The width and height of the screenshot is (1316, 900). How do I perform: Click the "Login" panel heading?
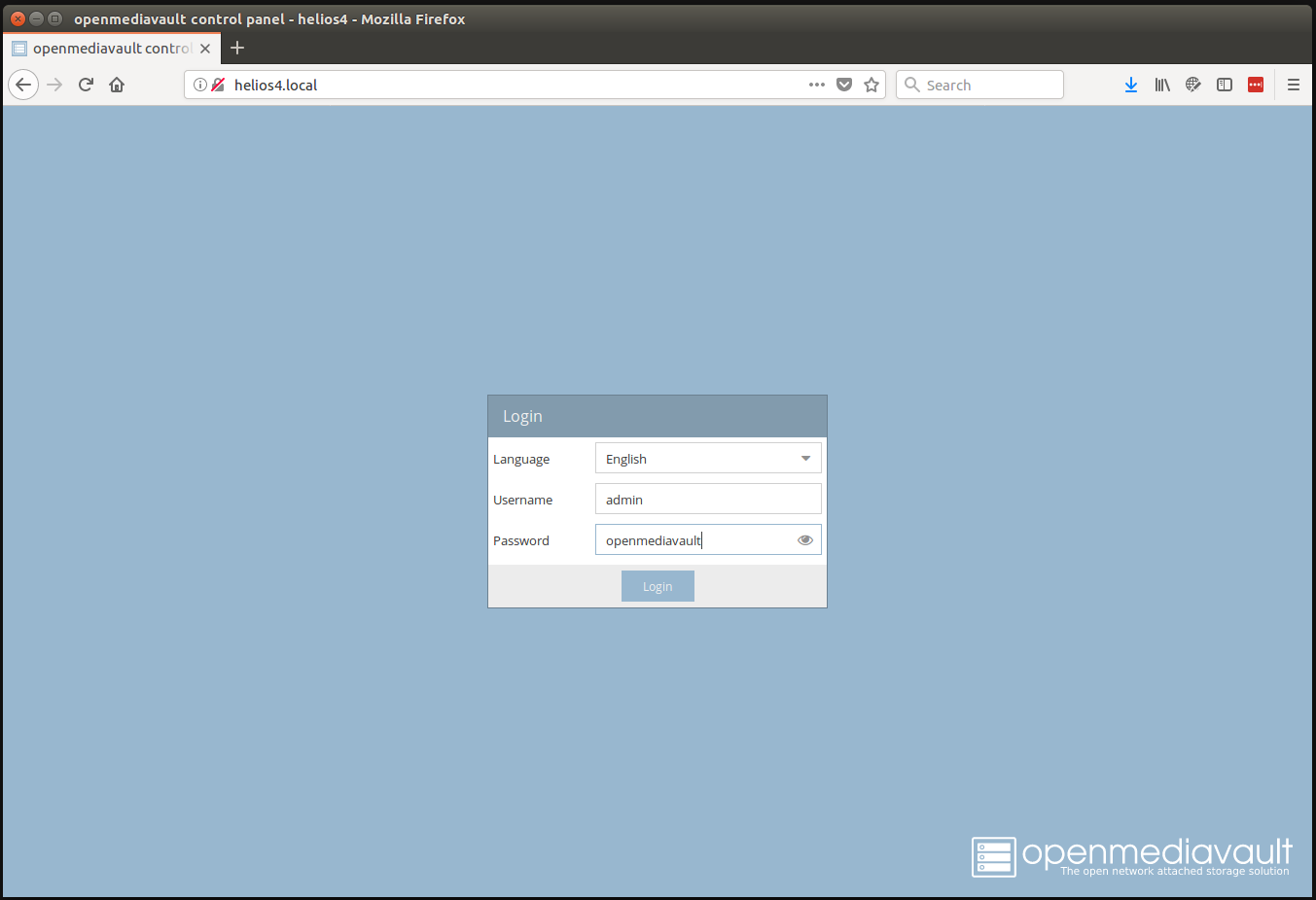[x=522, y=416]
